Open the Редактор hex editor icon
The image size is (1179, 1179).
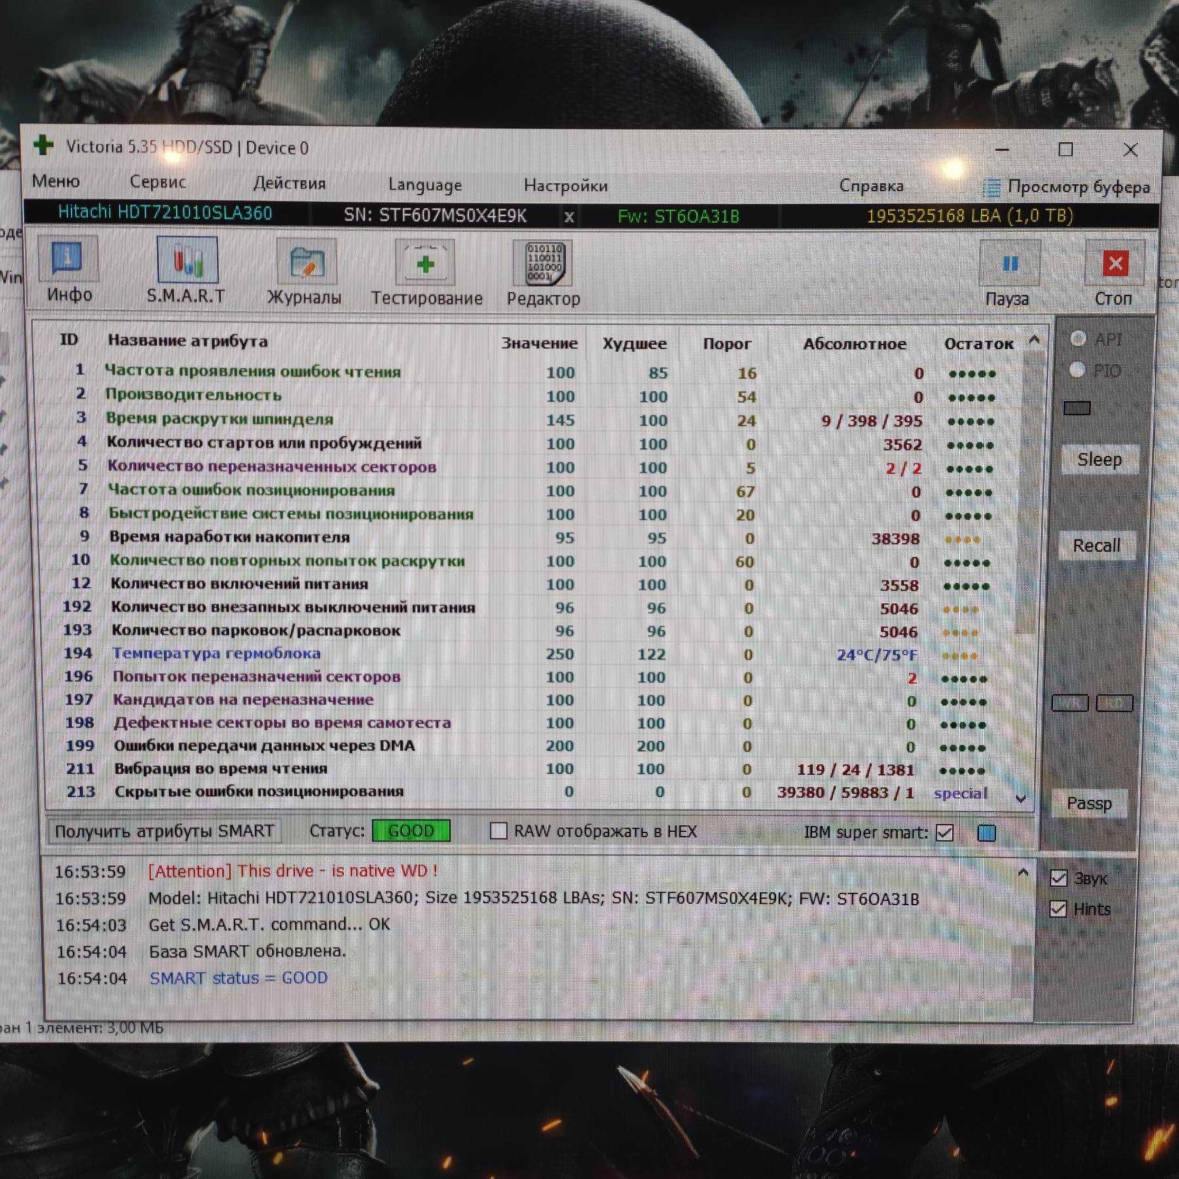pyautogui.click(x=544, y=264)
